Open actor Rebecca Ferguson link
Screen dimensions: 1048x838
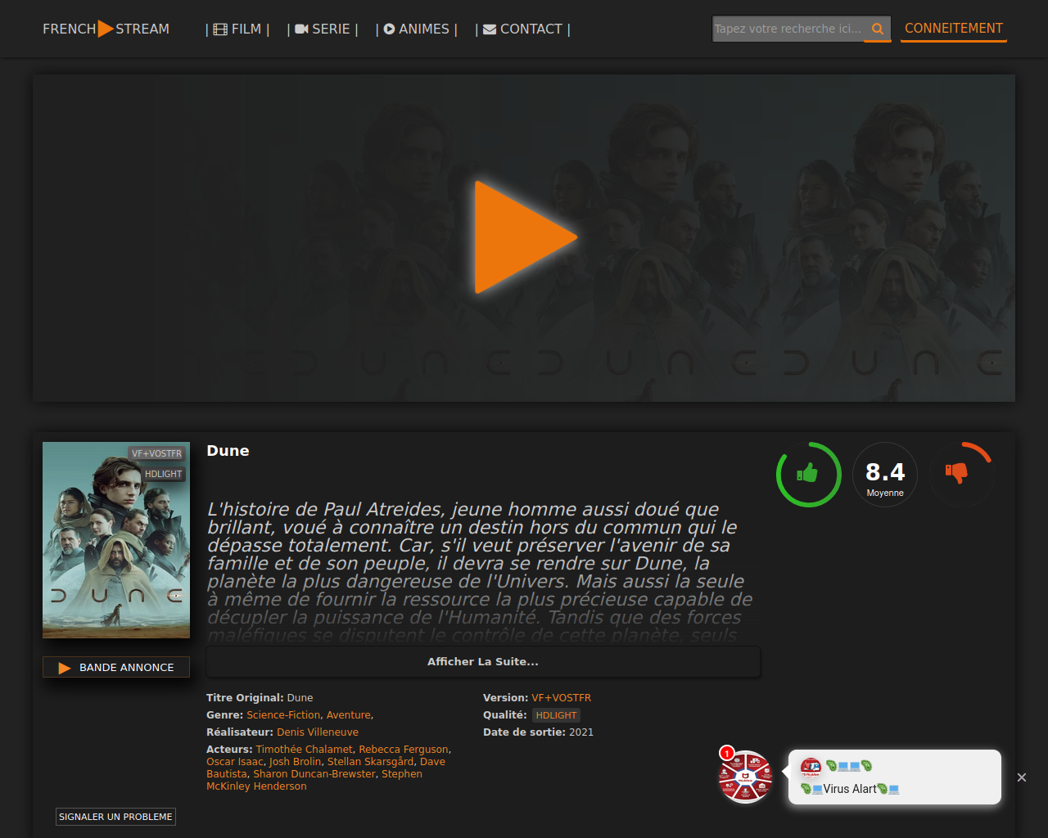(x=404, y=750)
